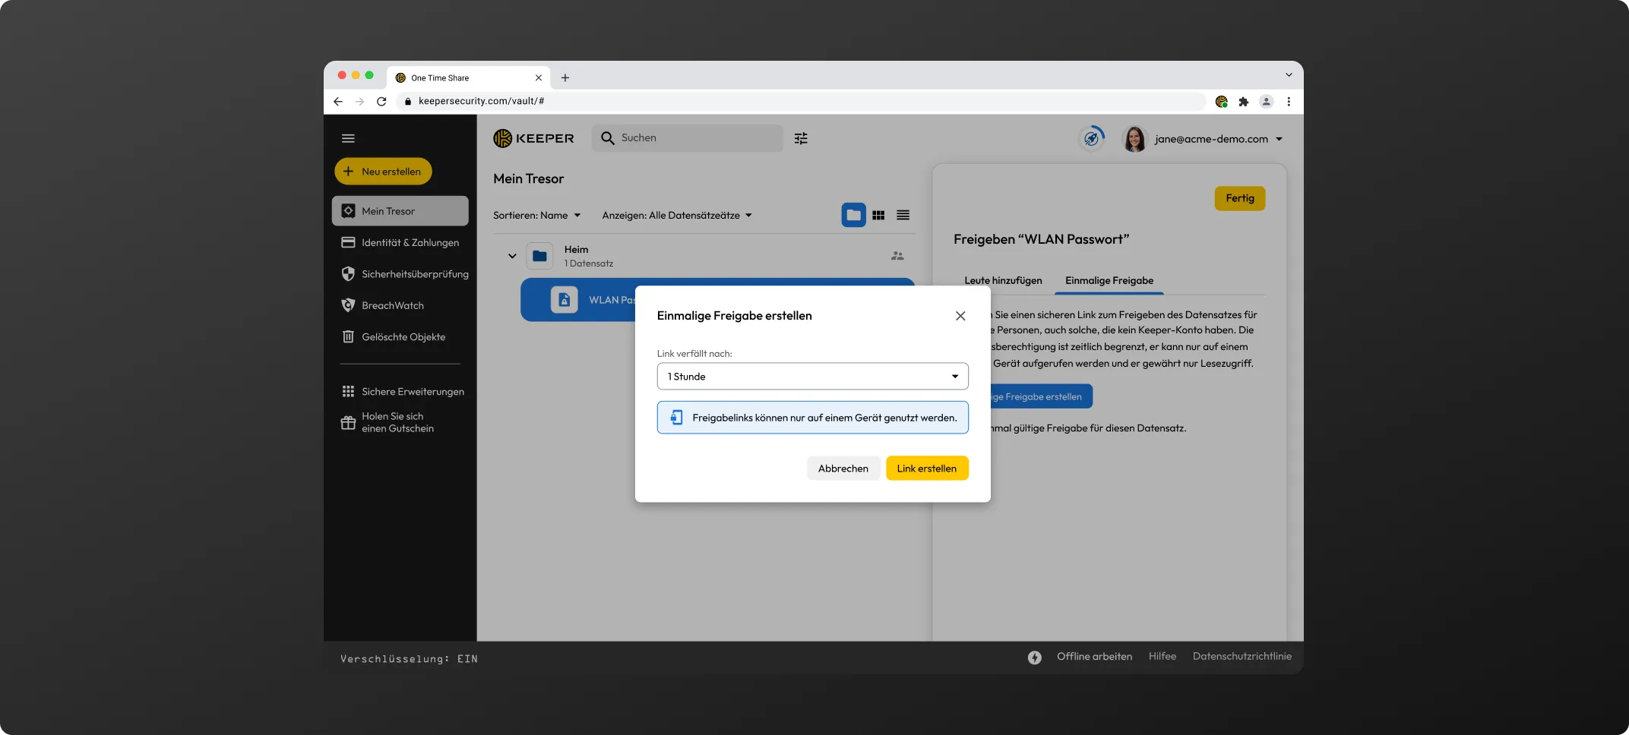Screen dimensions: 1629x735
Task: Click the Verschlüsselung: EIN status text
Action: (x=409, y=659)
